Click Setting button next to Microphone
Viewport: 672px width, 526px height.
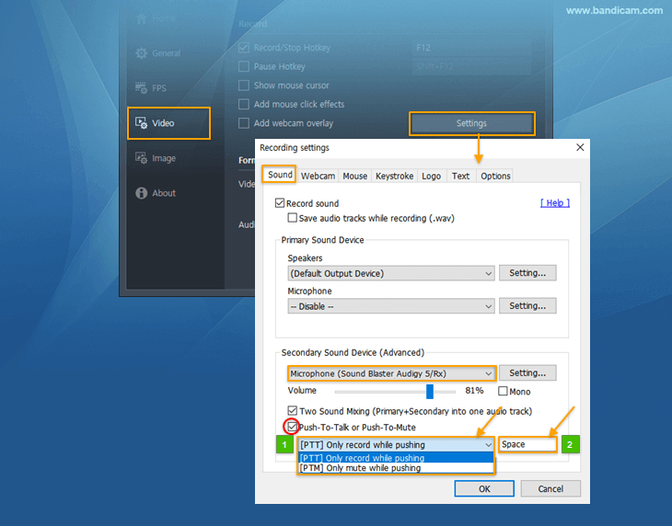[527, 305]
